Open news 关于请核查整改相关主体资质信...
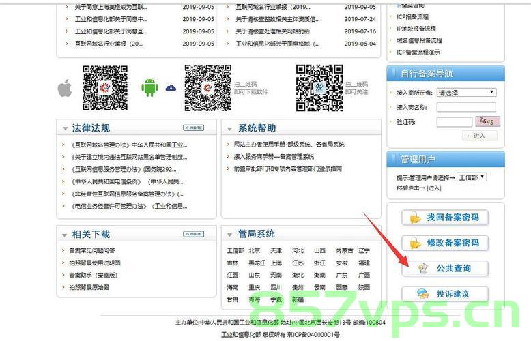This screenshot has width=531, height=341. [x=278, y=19]
